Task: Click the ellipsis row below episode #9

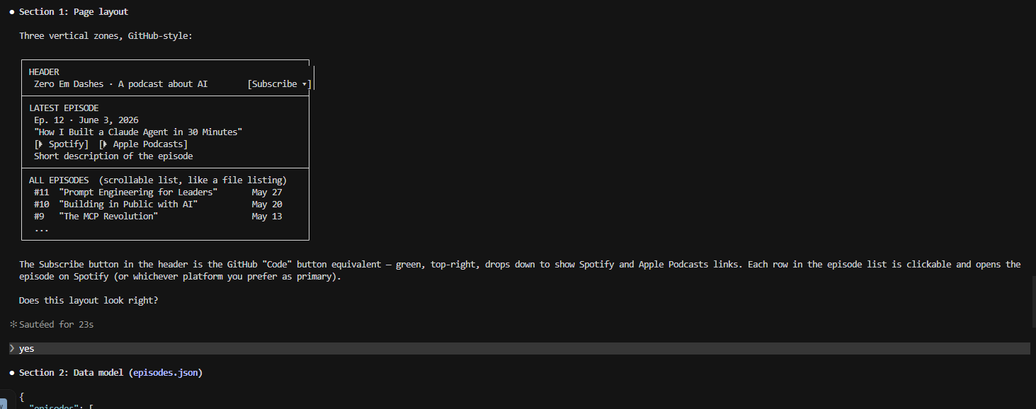Action: pyautogui.click(x=41, y=229)
